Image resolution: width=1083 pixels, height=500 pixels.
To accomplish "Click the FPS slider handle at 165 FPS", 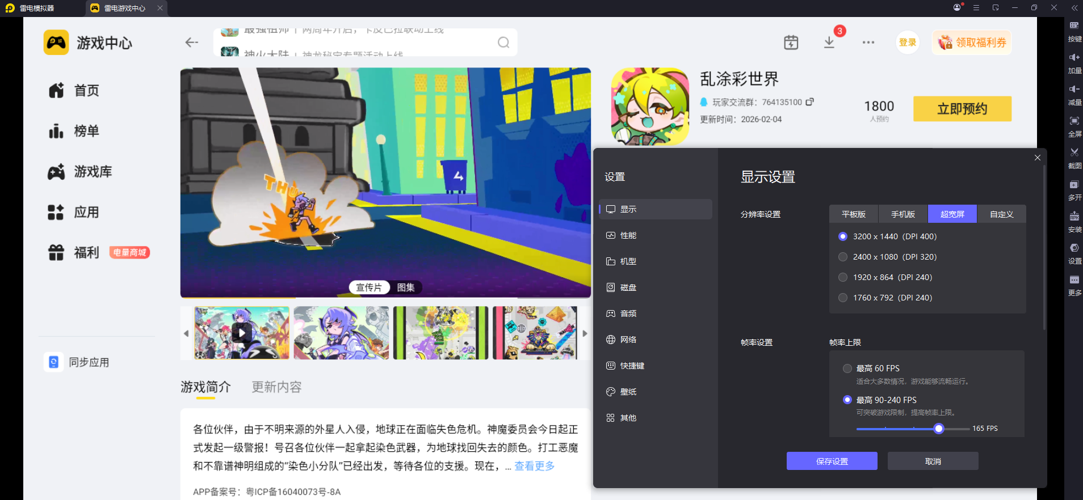I will [939, 429].
